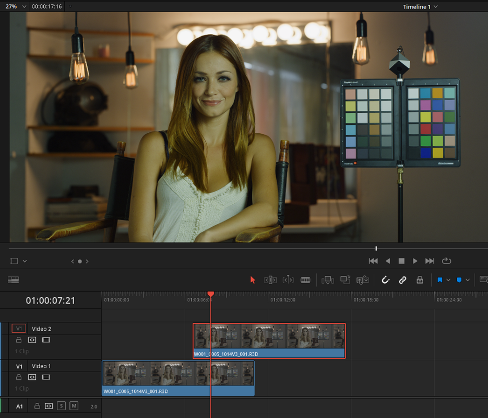Go to previous keyframe arrow
The width and height of the screenshot is (488, 418).
click(x=73, y=261)
